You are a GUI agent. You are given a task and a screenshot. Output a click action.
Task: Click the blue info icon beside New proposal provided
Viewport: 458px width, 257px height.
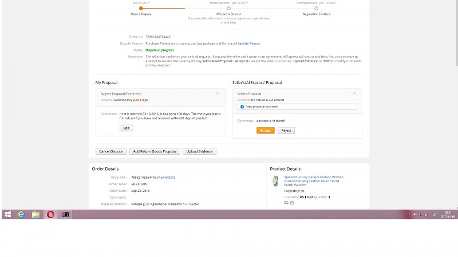242,107
